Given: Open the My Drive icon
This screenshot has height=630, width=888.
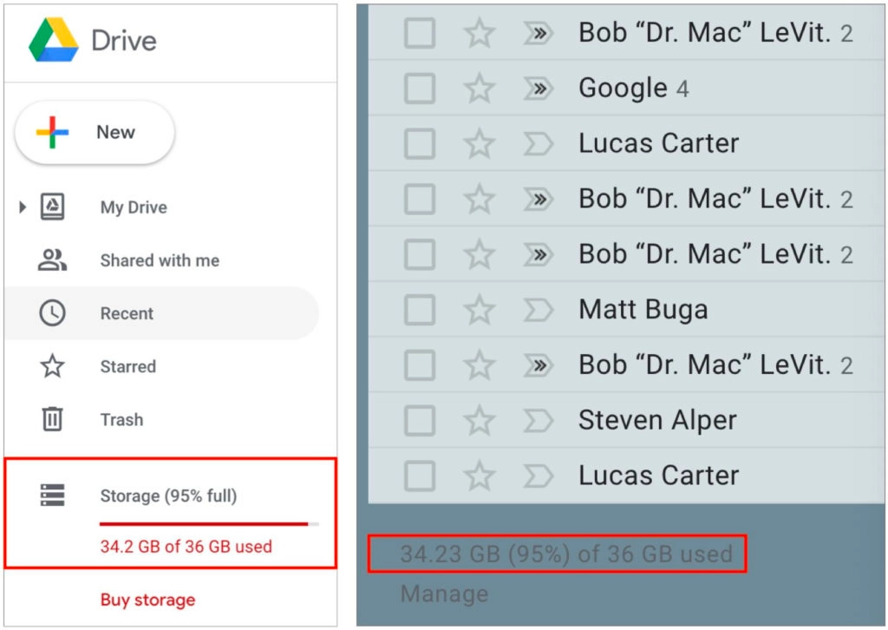Looking at the screenshot, I should pyautogui.click(x=52, y=207).
